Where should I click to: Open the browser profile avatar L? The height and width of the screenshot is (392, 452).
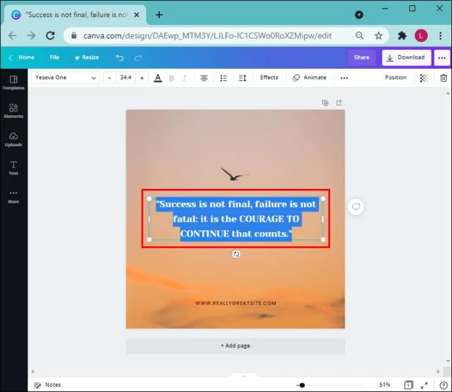click(x=421, y=36)
